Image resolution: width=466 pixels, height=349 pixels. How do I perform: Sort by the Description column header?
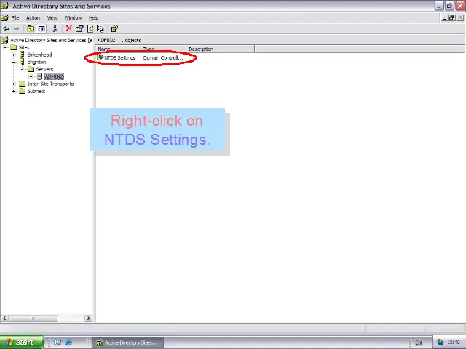220,49
